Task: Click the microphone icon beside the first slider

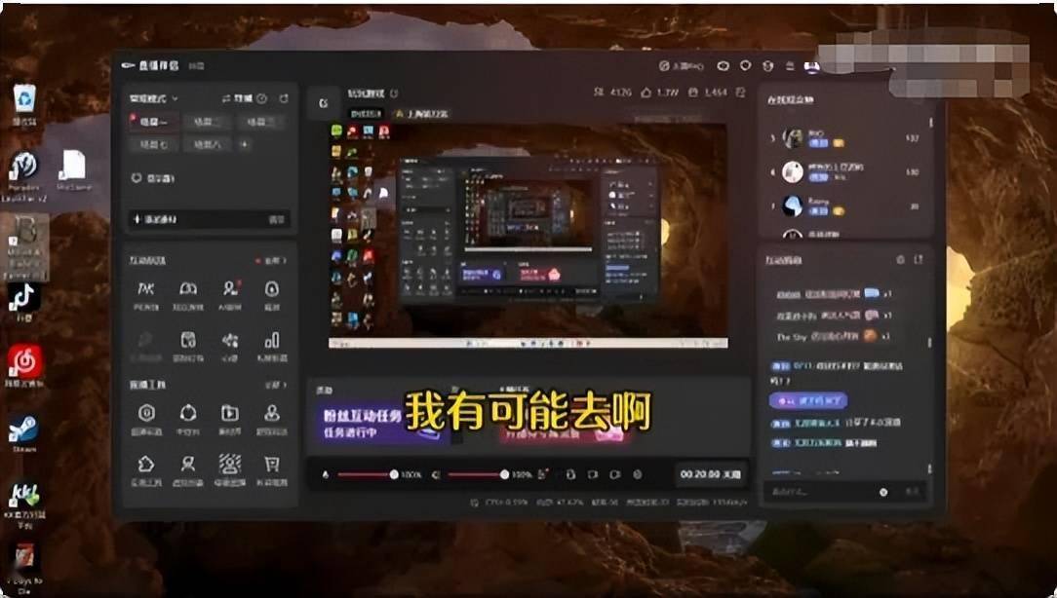Action: point(326,474)
